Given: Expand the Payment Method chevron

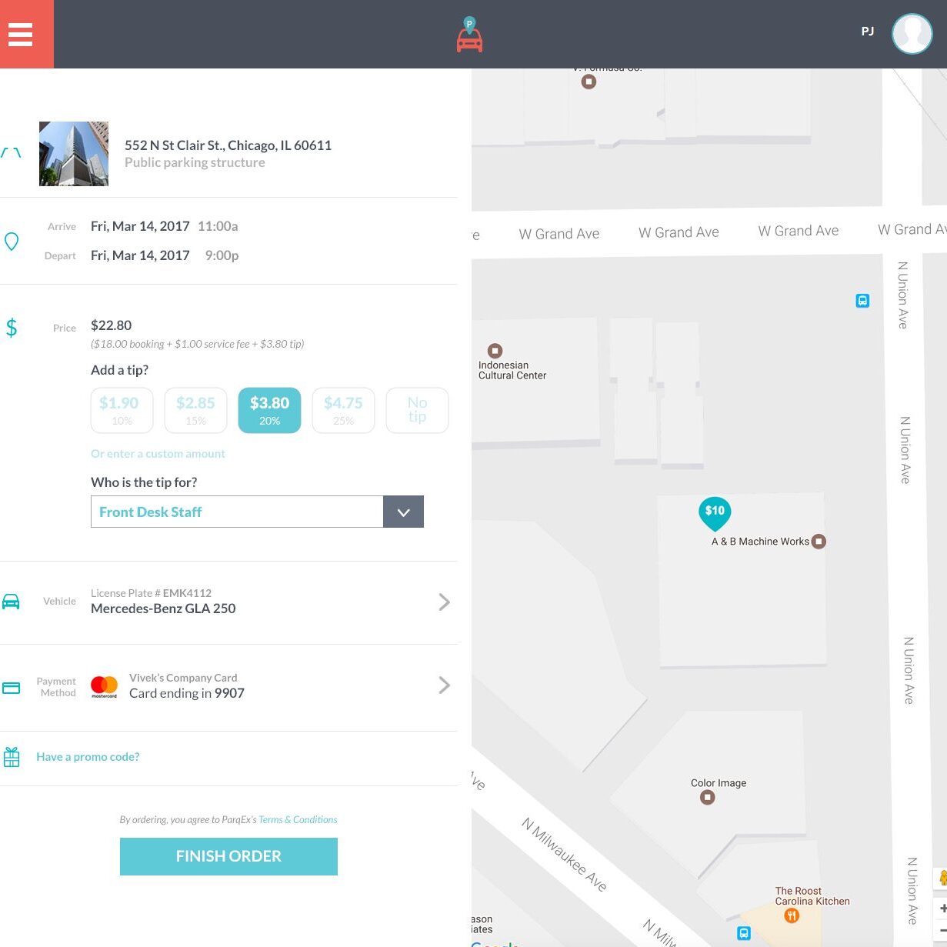Looking at the screenshot, I should point(444,685).
